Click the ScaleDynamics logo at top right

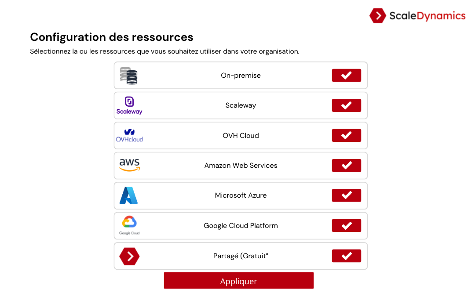(417, 16)
